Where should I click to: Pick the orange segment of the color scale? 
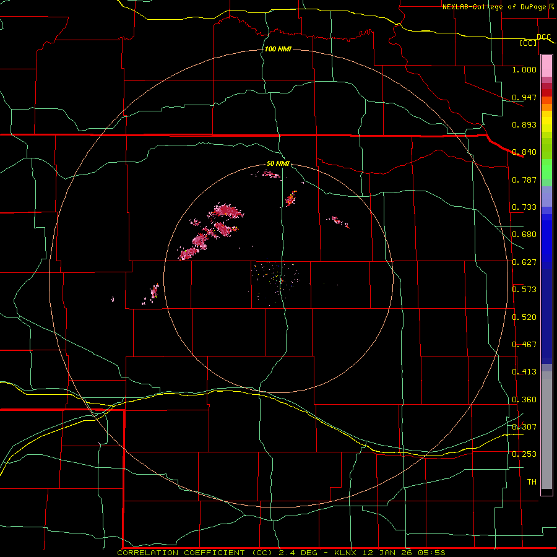click(x=546, y=107)
